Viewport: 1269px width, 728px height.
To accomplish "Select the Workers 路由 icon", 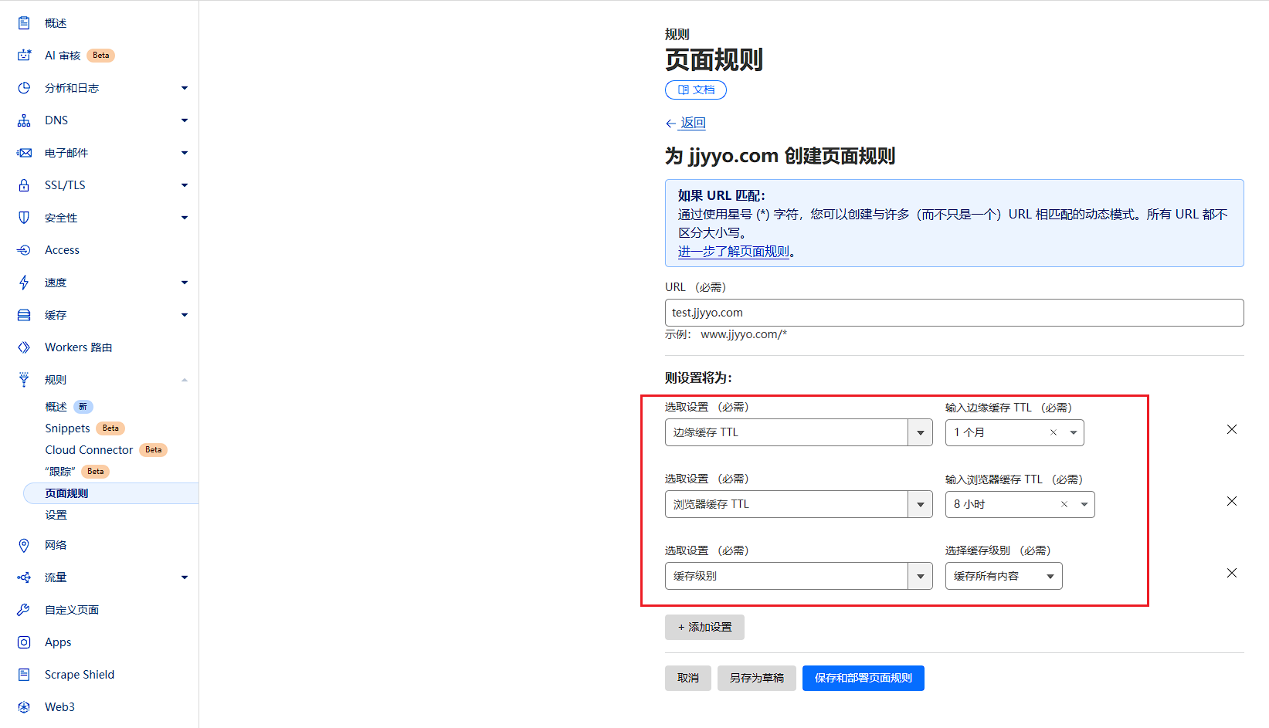I will pos(24,347).
